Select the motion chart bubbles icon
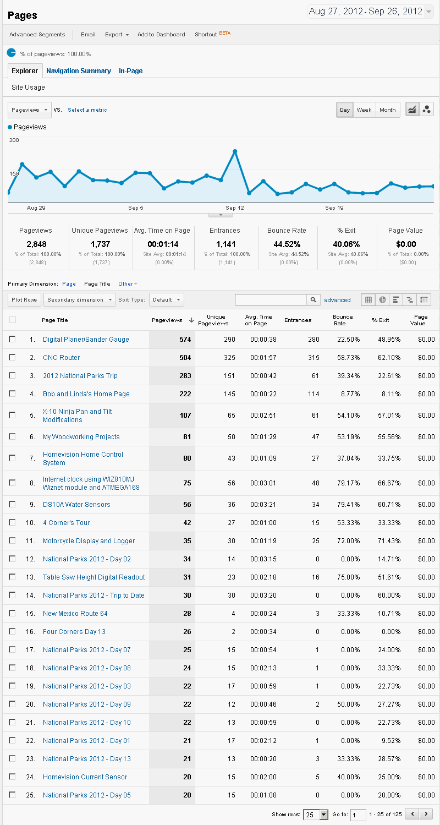This screenshot has width=440, height=825. [427, 109]
